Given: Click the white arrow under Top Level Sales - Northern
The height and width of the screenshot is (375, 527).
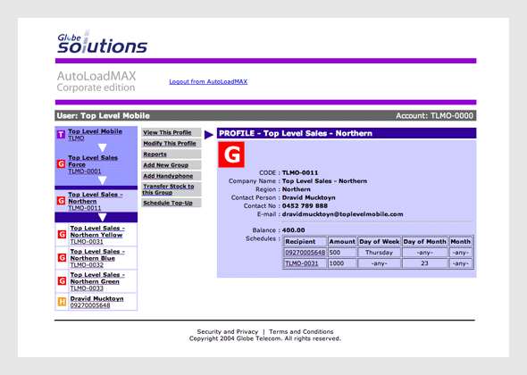Looking at the screenshot, I should coord(102,217).
